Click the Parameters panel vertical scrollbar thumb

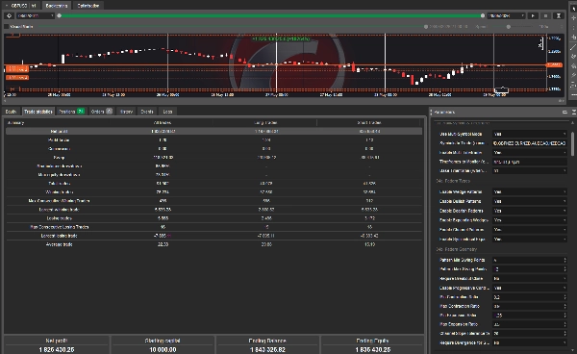point(573,143)
